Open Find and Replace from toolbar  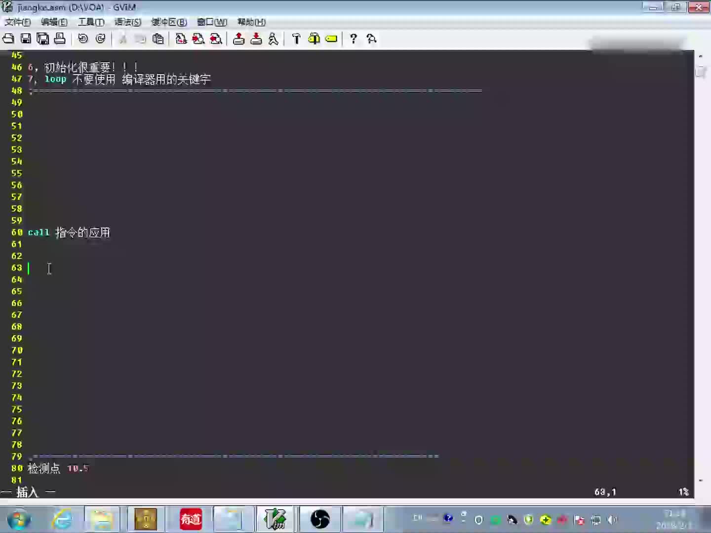tap(181, 38)
